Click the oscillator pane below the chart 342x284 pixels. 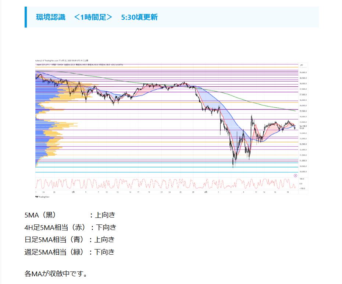click(x=167, y=184)
